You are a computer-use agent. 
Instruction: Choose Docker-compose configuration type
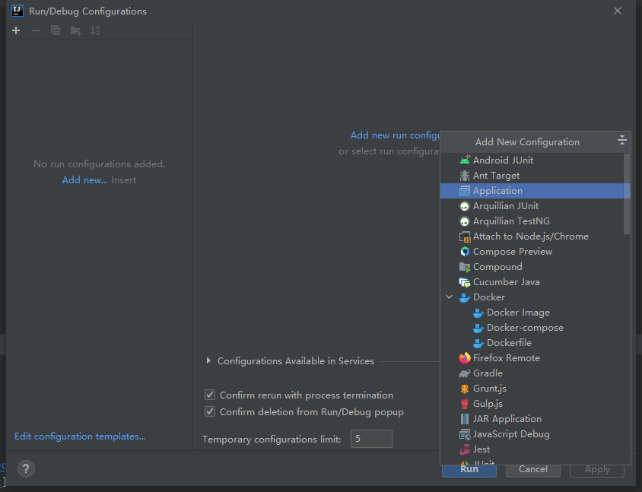pos(525,328)
